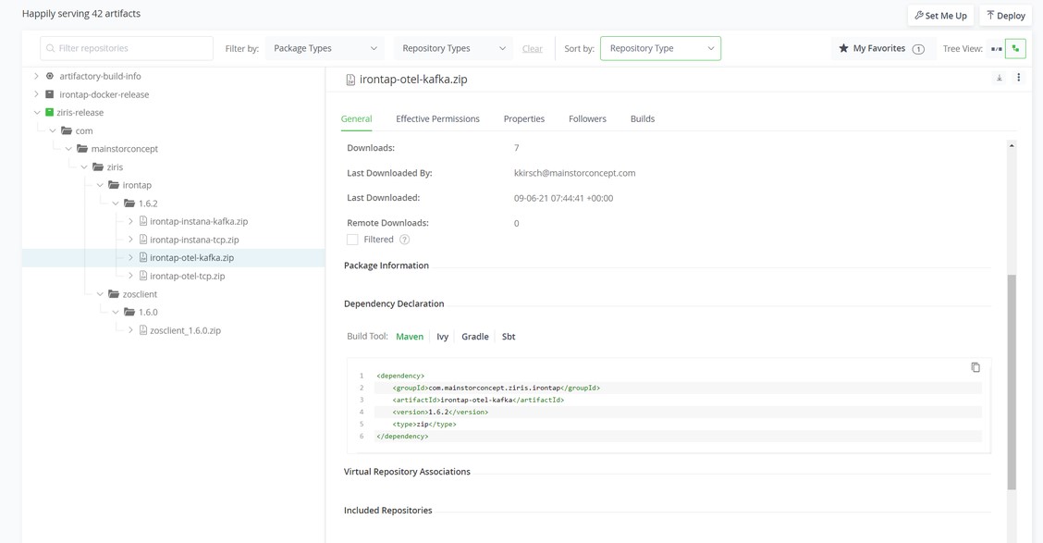Toggle the Filtered checkbox
This screenshot has width=1043, height=543.
(x=352, y=240)
